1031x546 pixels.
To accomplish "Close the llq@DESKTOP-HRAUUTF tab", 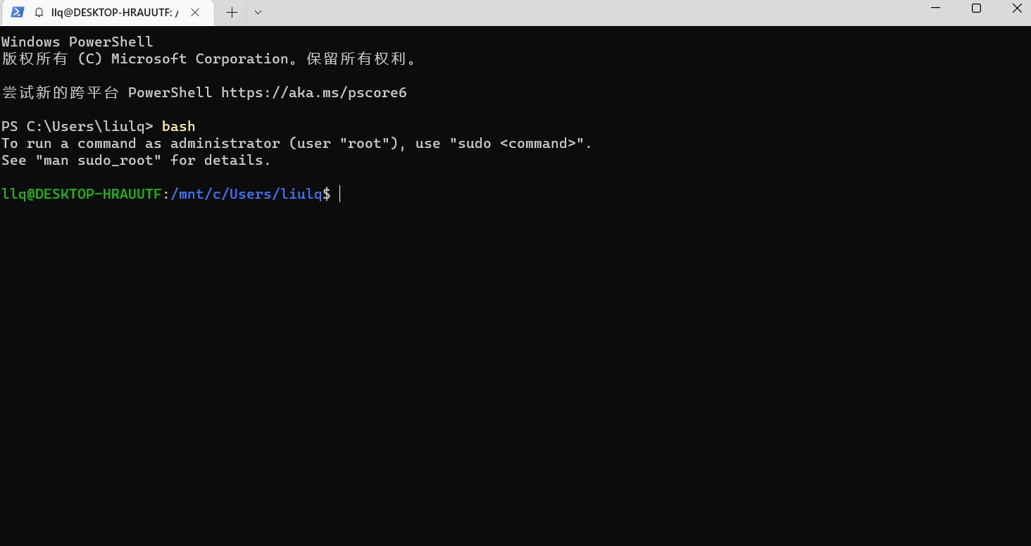I will point(195,13).
